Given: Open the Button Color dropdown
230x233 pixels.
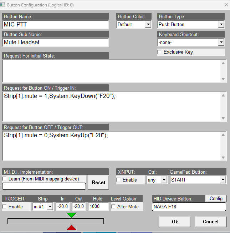Looking at the screenshot, I should [148, 25].
